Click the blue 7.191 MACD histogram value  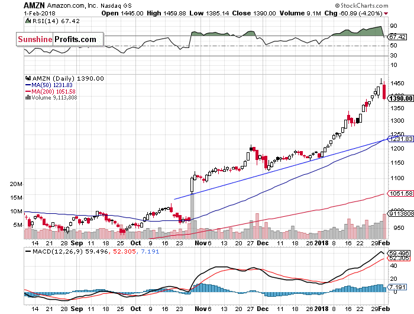click(150, 252)
